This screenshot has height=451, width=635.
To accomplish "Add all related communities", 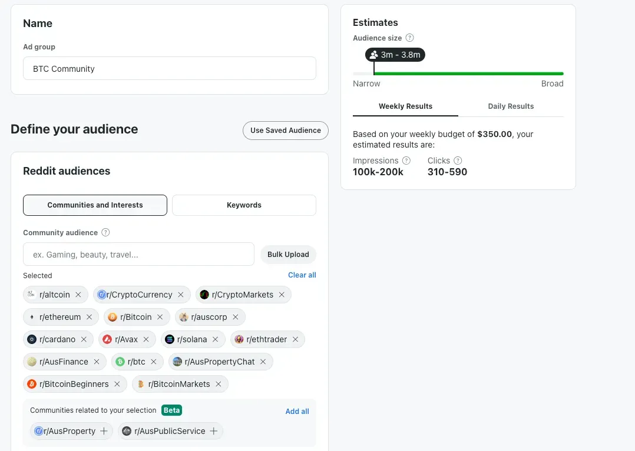I will pyautogui.click(x=297, y=412).
